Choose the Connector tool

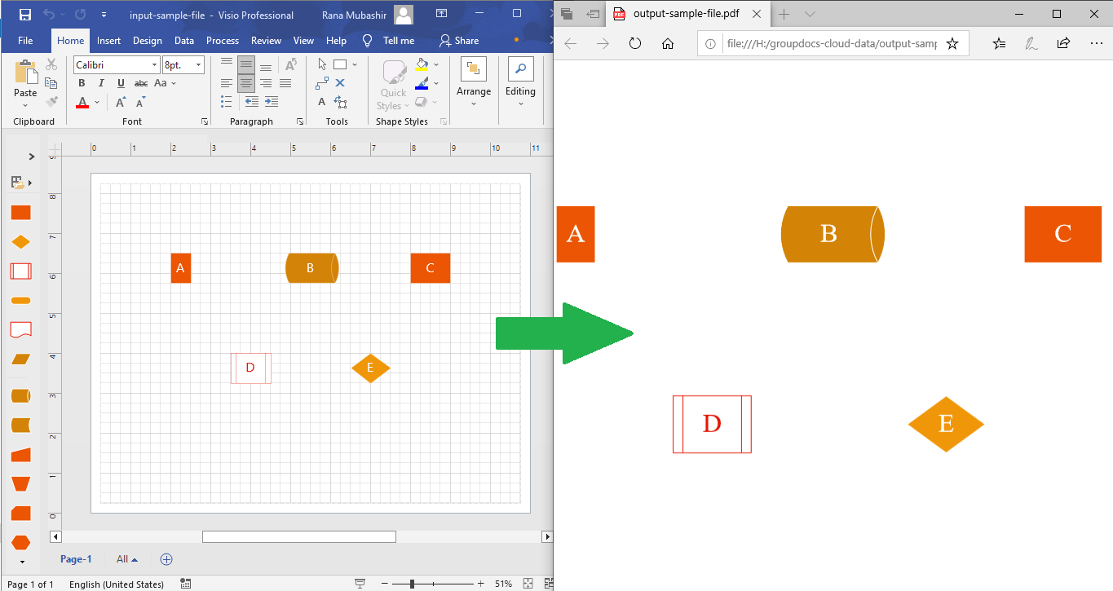click(x=321, y=82)
